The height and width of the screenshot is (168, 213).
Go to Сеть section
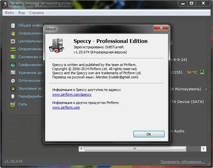(x=23, y=104)
